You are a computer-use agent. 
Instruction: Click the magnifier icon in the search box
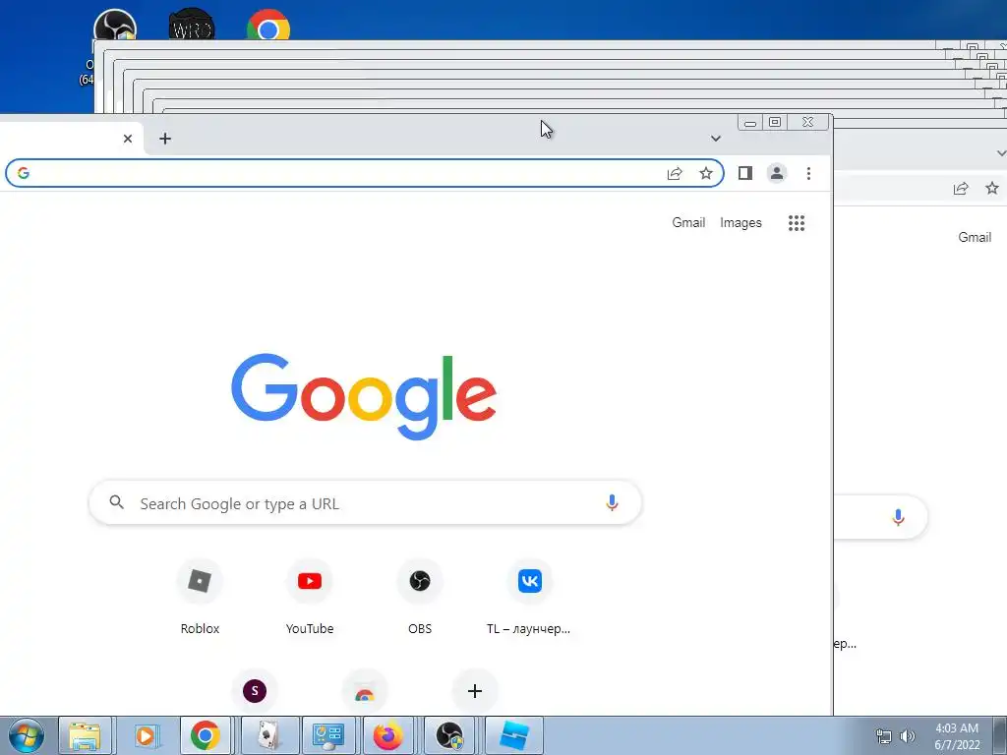pyautogui.click(x=116, y=502)
